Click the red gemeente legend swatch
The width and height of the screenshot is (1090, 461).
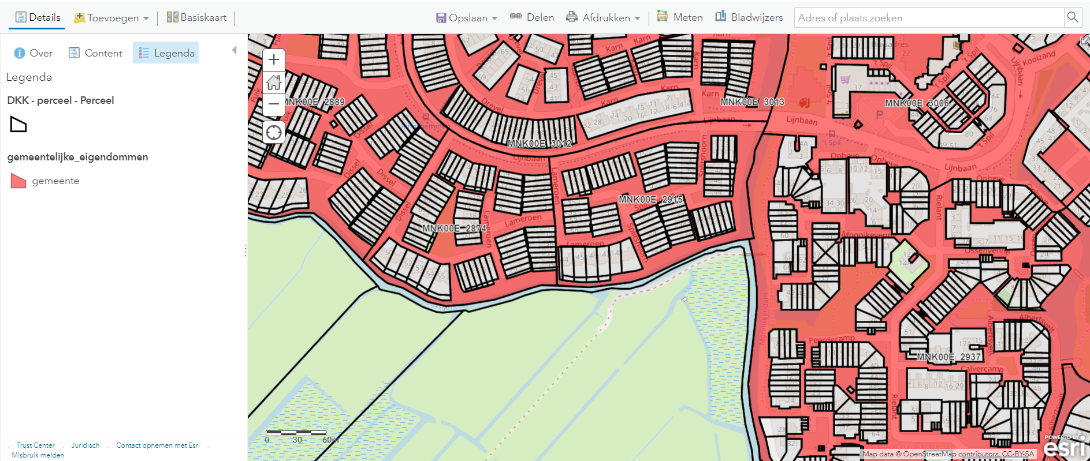click(18, 181)
